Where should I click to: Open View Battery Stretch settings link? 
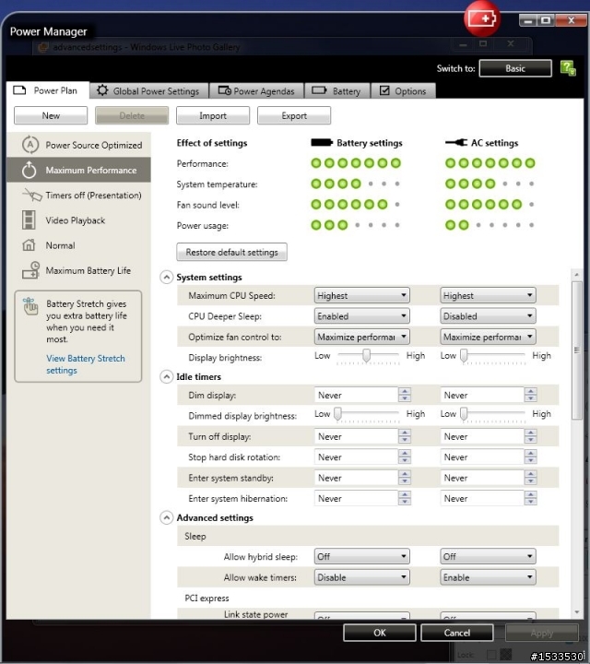[x=86, y=364]
